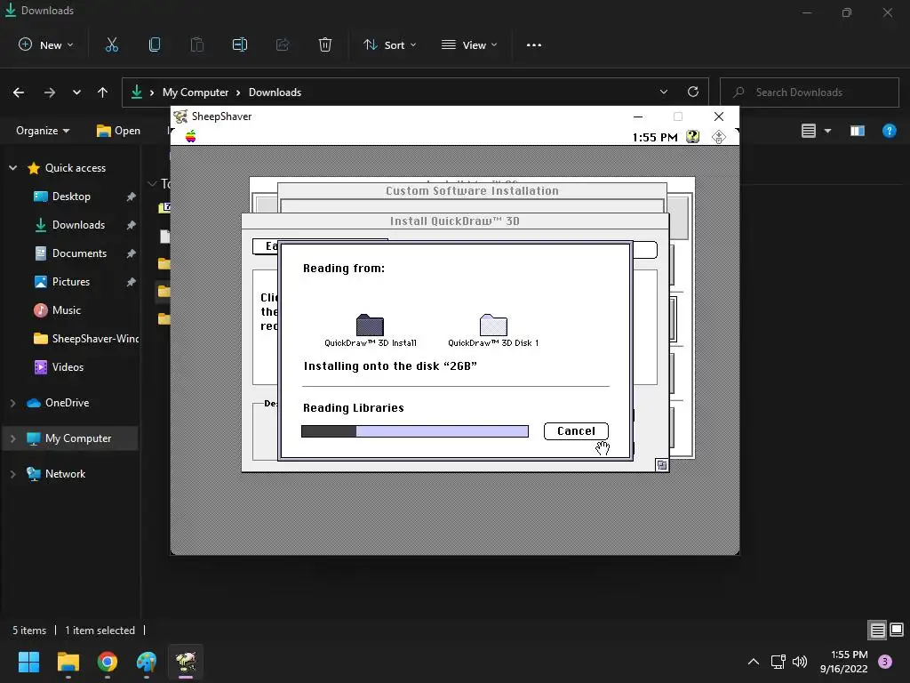Show hidden tray icons chevron

tap(754, 662)
